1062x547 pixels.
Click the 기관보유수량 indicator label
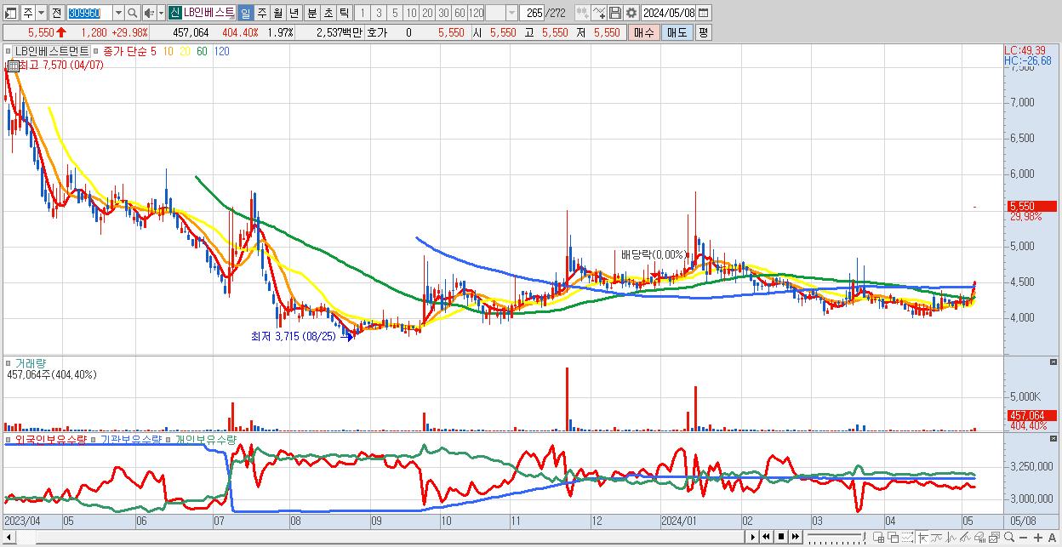coord(130,440)
